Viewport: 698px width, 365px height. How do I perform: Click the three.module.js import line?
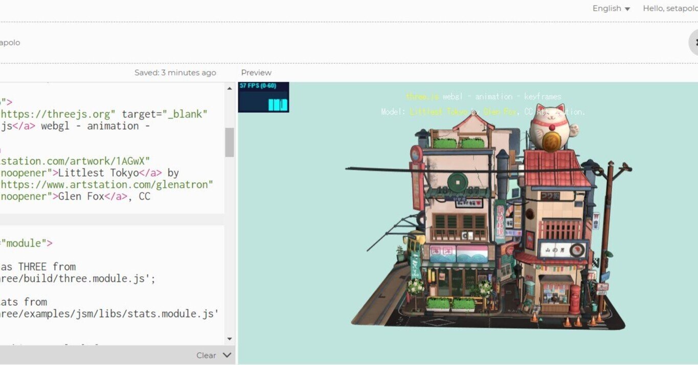coord(78,279)
